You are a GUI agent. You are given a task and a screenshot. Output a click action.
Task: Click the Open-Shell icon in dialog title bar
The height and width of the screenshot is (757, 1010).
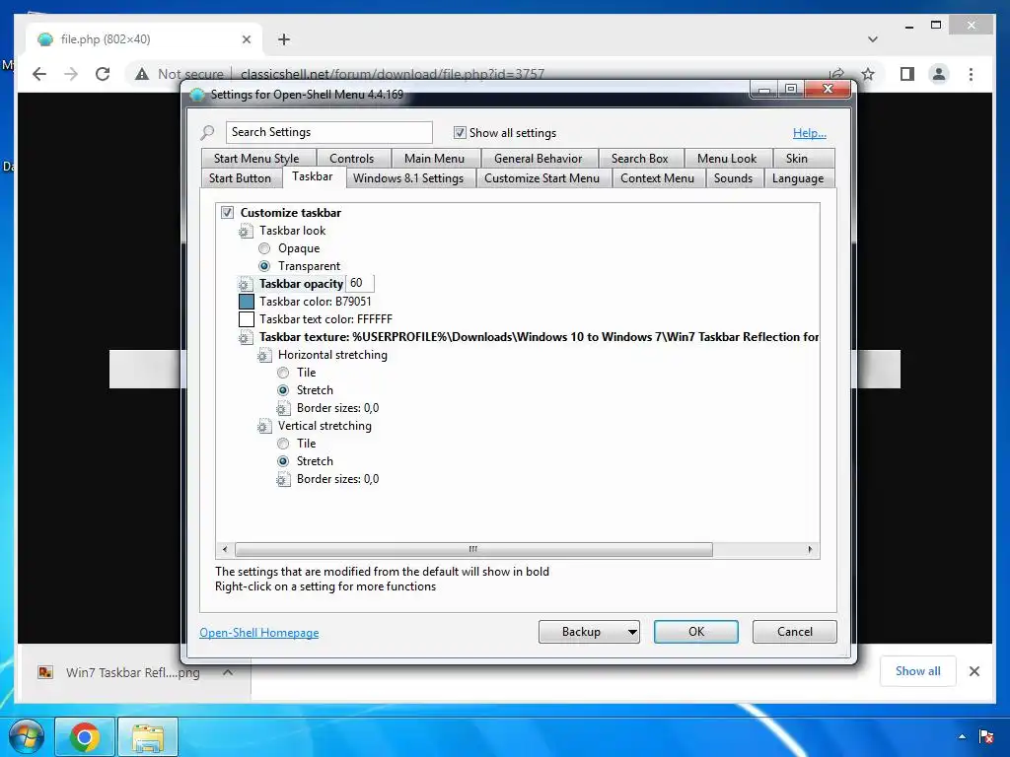tap(197, 95)
